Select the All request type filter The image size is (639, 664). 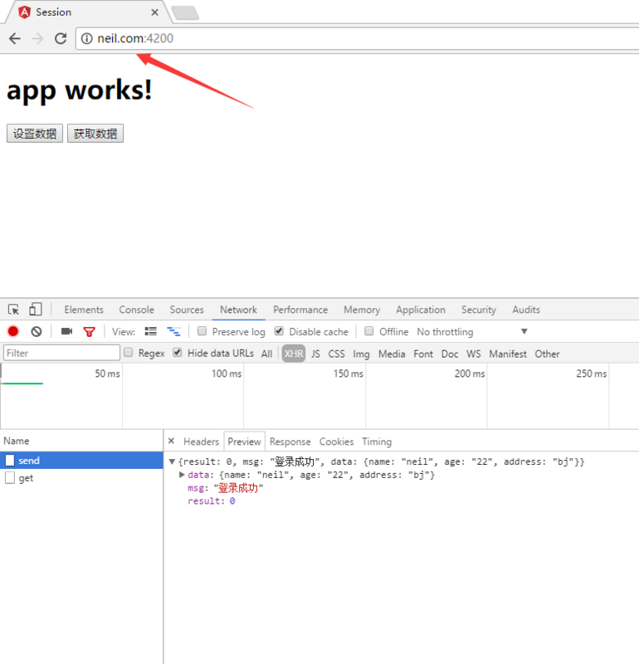pyautogui.click(x=266, y=354)
